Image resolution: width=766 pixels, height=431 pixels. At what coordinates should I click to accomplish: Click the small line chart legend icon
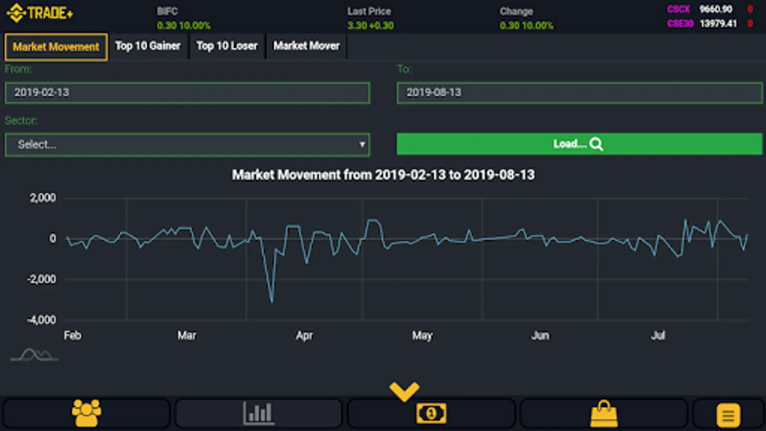(x=34, y=355)
